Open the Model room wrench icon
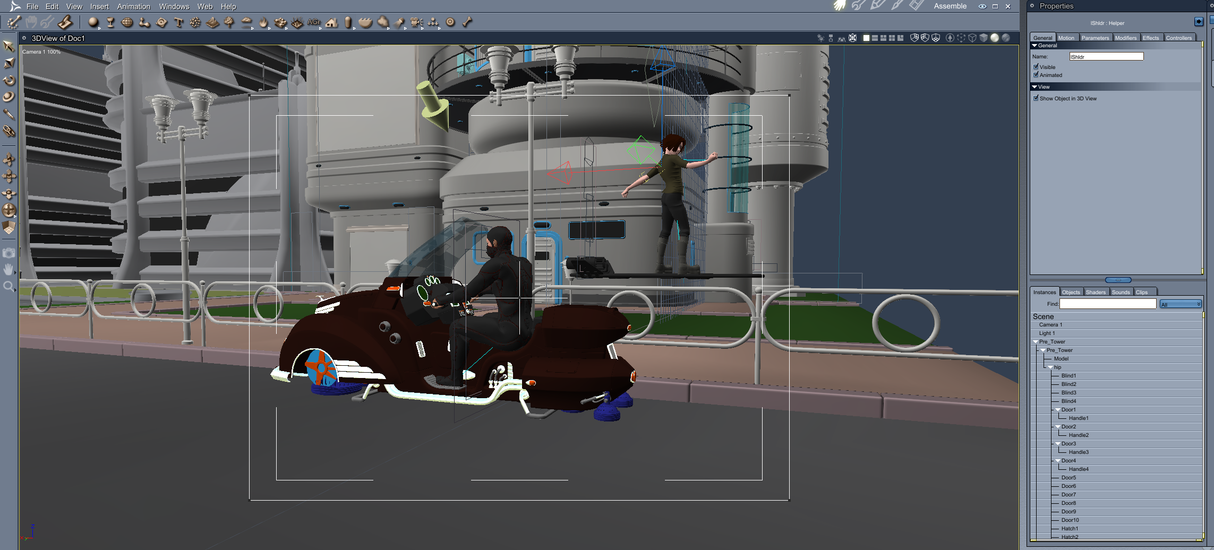 [x=859, y=6]
